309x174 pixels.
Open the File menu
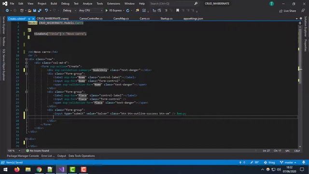[12, 3]
